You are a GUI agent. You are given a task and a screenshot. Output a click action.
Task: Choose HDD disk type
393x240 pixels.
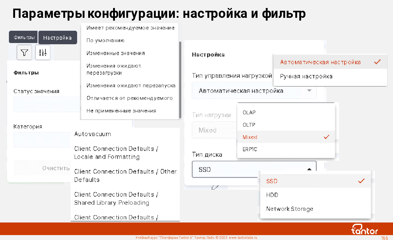(x=272, y=195)
